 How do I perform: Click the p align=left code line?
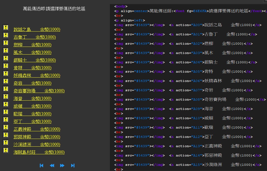point(130,20)
